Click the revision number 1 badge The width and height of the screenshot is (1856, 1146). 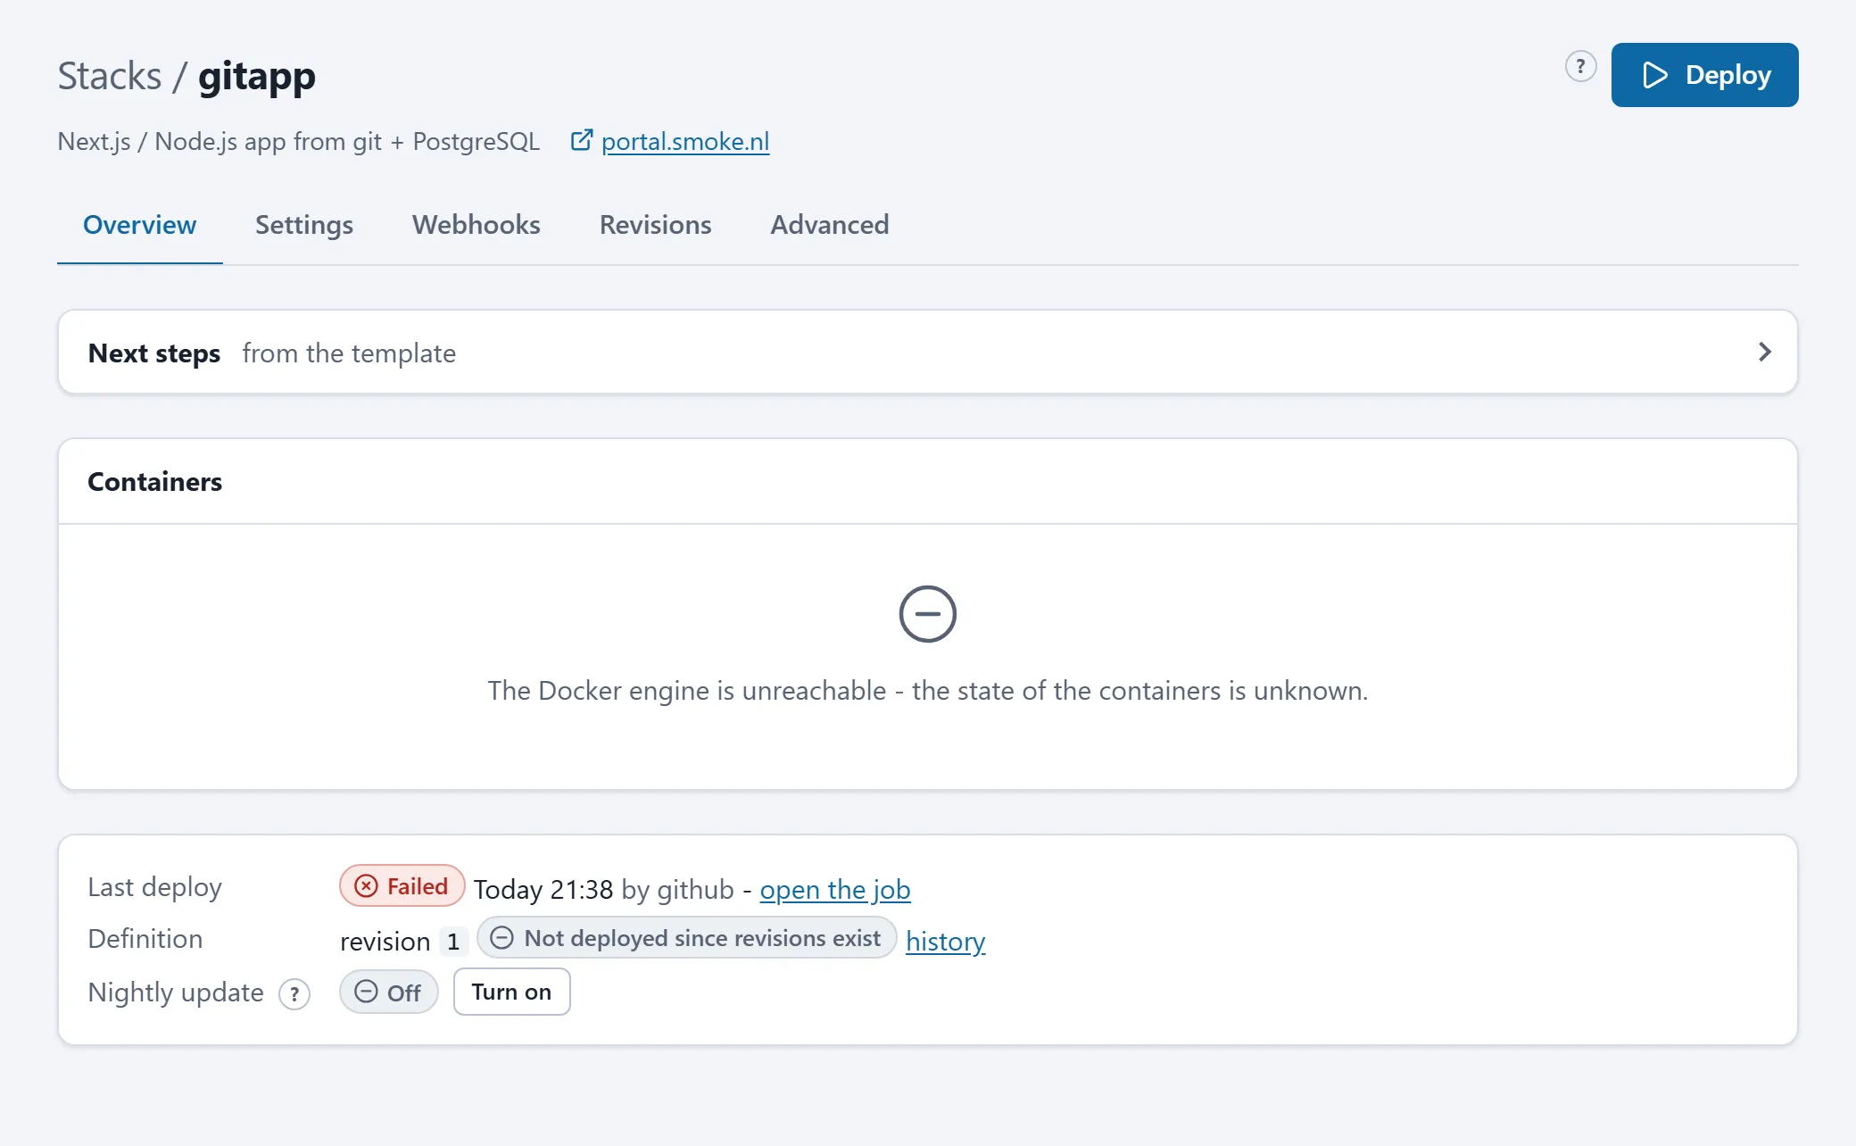pos(452,941)
